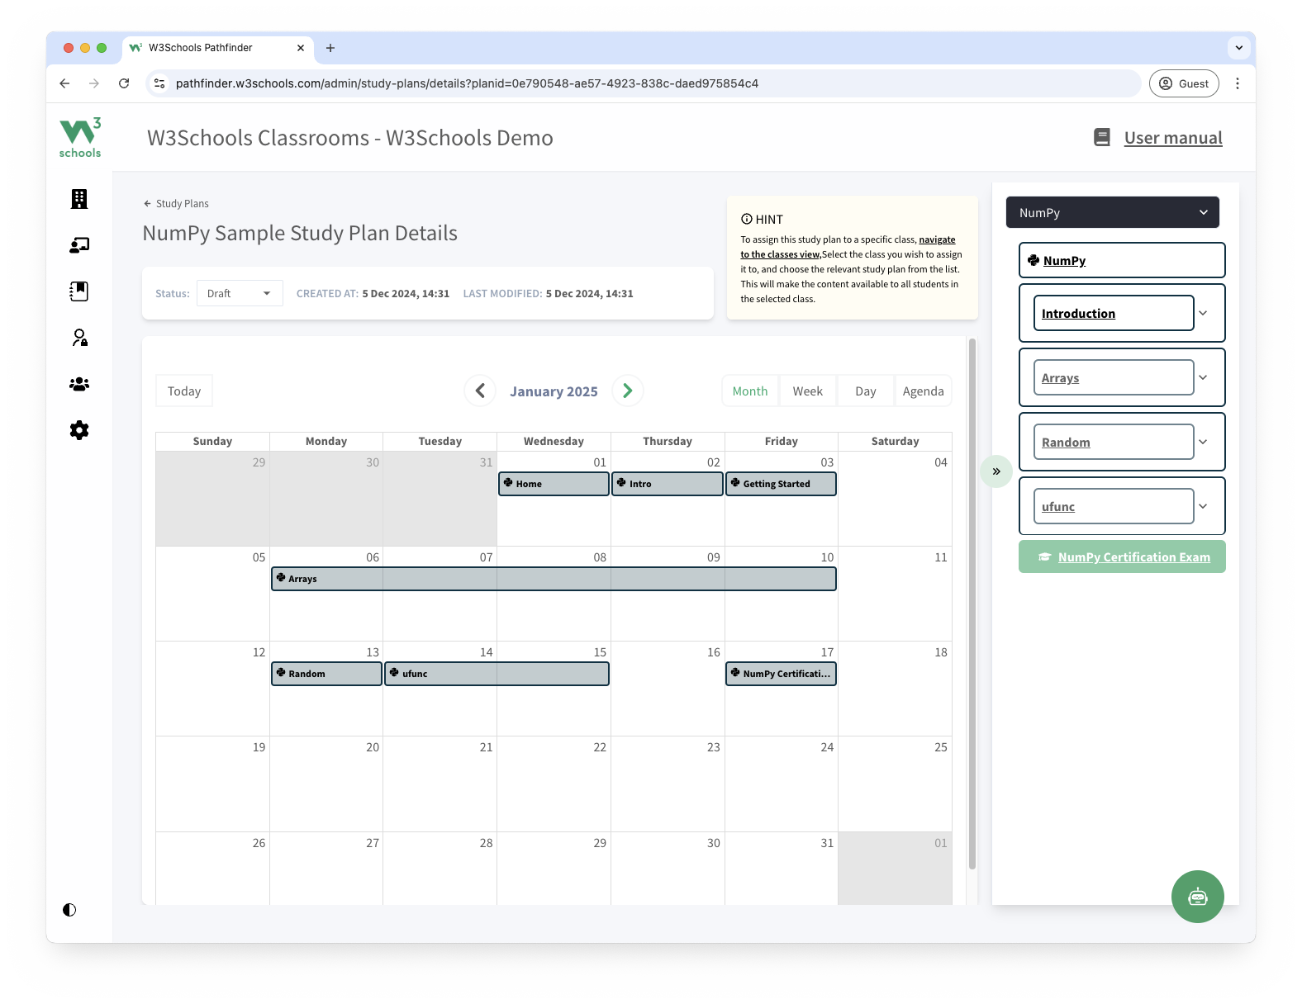Open the chatbot assistant button

tap(1197, 897)
